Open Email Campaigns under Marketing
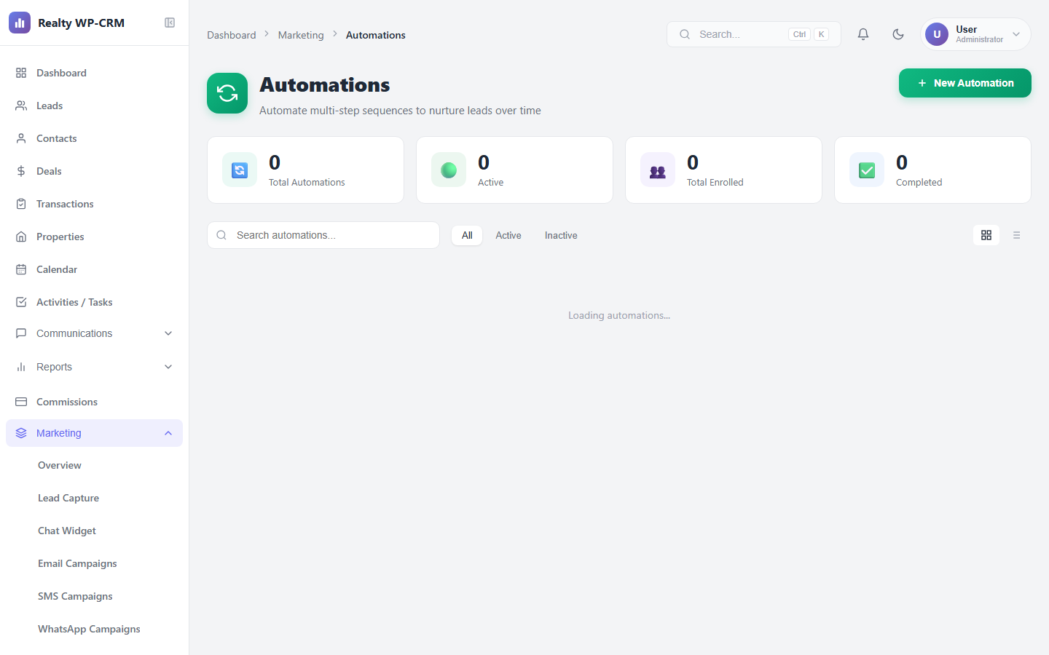This screenshot has width=1049, height=655. pos(77,563)
